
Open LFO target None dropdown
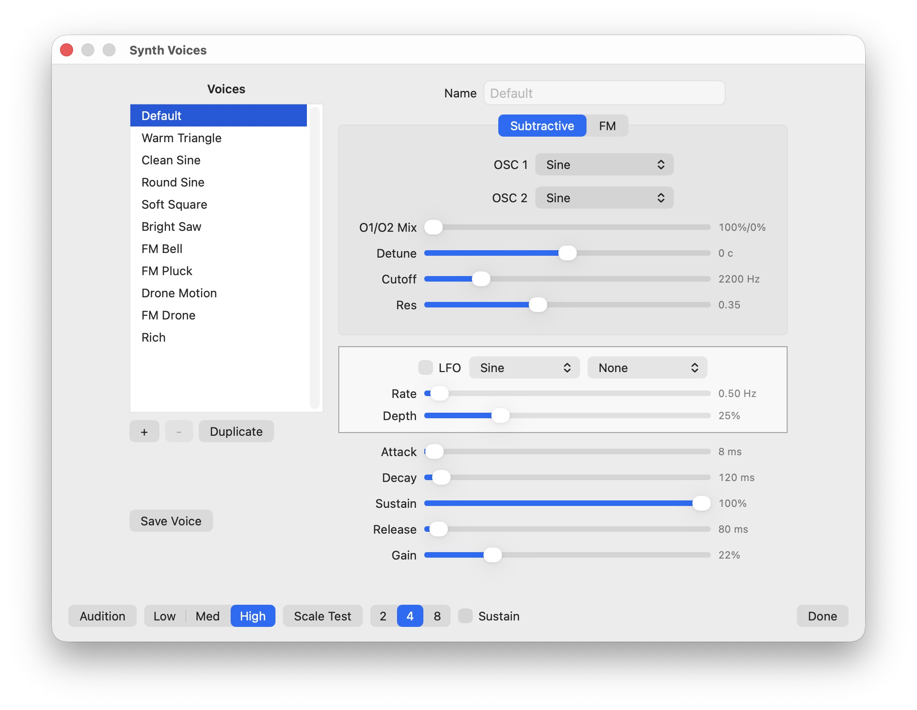pos(647,367)
